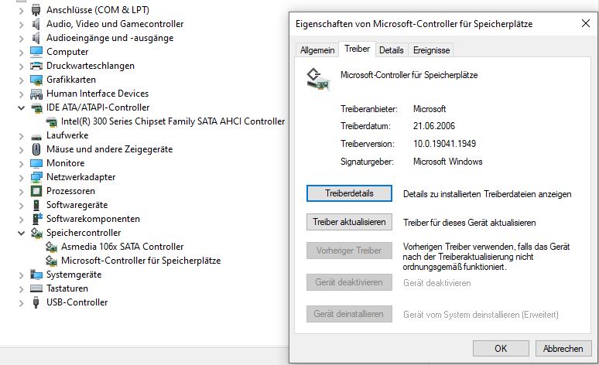
Task: Select the Druckwarteschlangen label
Action: click(x=91, y=66)
